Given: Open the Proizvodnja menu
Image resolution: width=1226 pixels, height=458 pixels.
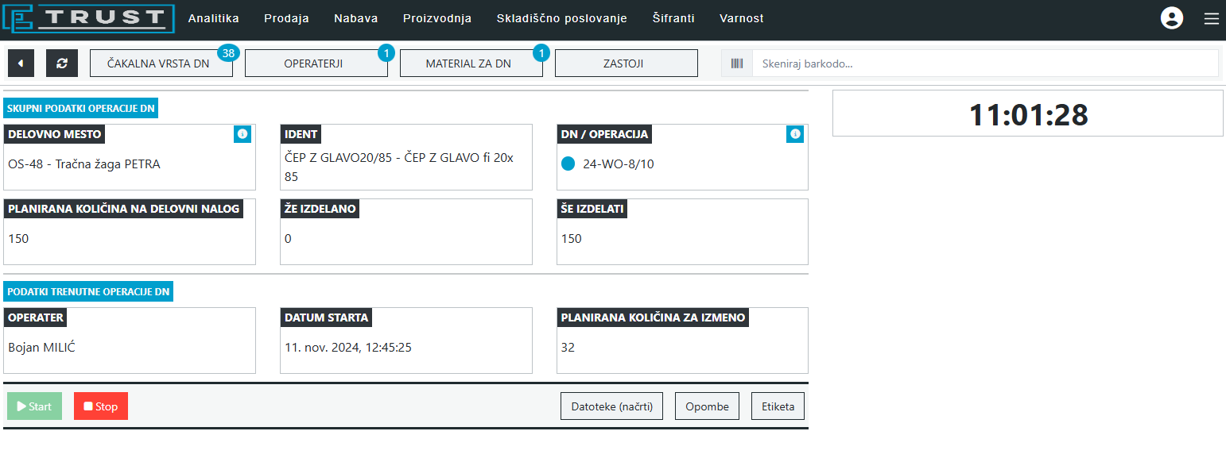Looking at the screenshot, I should point(436,18).
